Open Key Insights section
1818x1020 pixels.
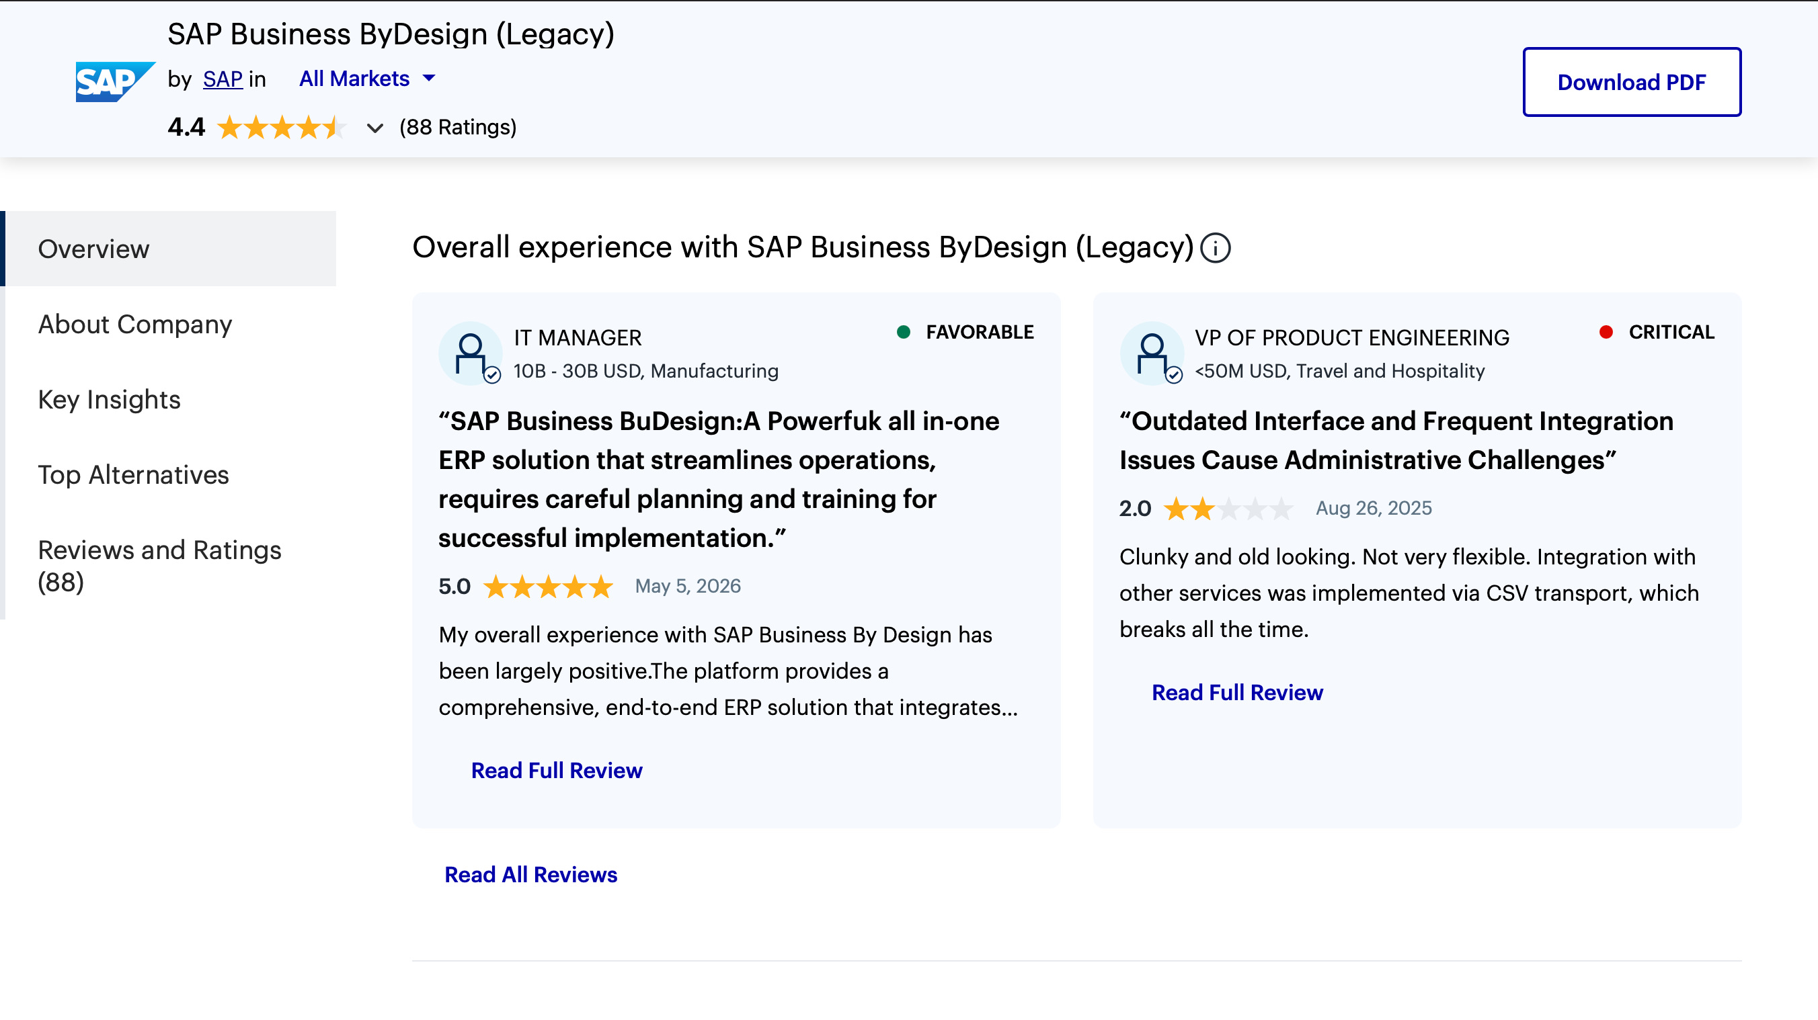(110, 399)
